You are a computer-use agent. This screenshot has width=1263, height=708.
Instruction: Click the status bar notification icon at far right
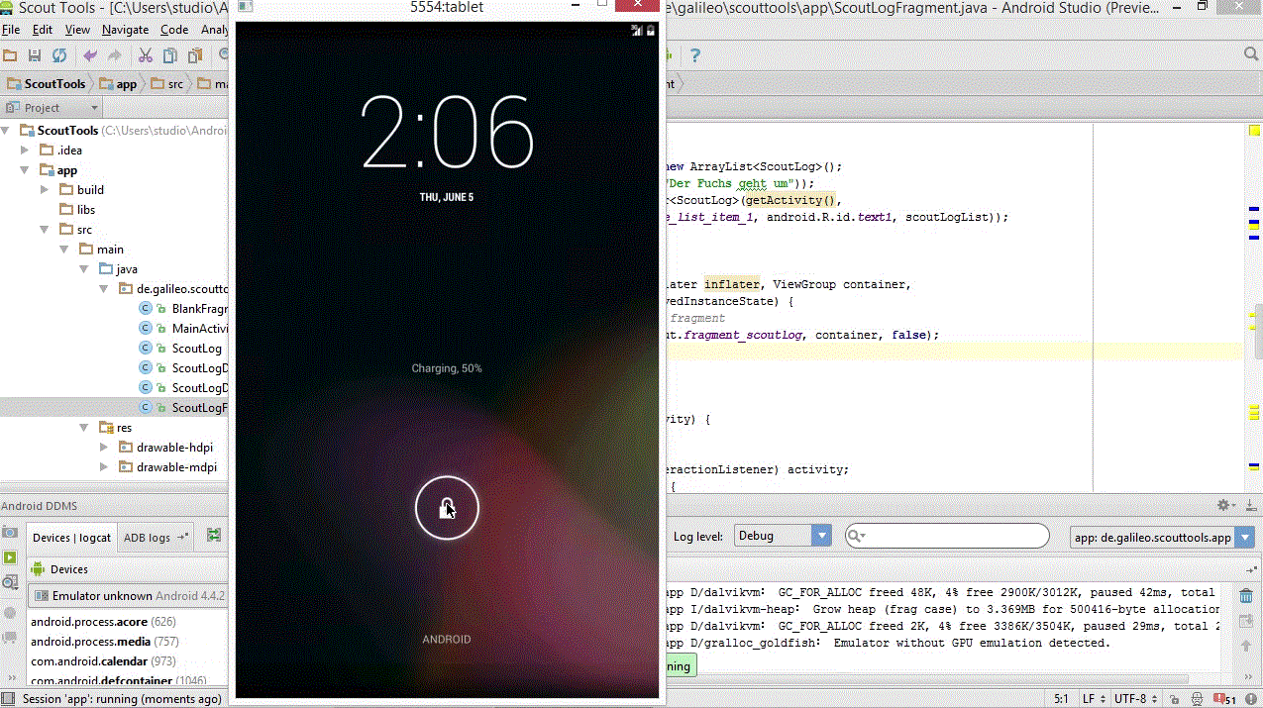(x=1251, y=699)
